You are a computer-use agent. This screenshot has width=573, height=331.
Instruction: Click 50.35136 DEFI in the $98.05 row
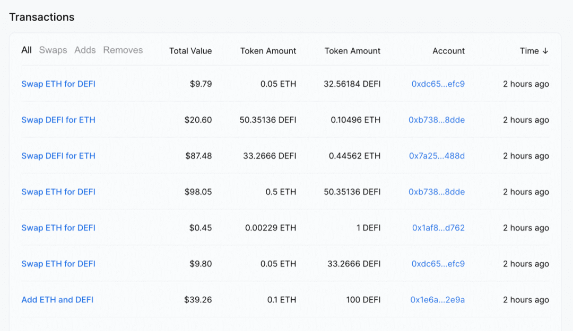point(352,192)
